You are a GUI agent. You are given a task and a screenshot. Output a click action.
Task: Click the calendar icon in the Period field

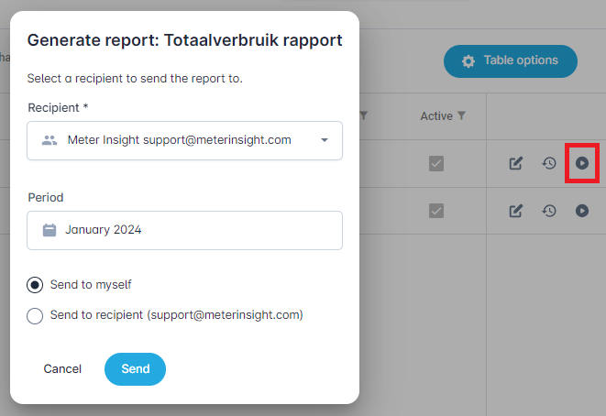tap(50, 230)
